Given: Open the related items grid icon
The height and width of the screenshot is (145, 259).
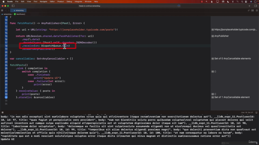Looking at the screenshot, I should (2, 10).
